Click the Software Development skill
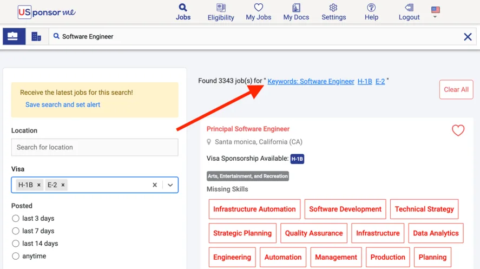Screen dimensions: 480x269 [345, 209]
